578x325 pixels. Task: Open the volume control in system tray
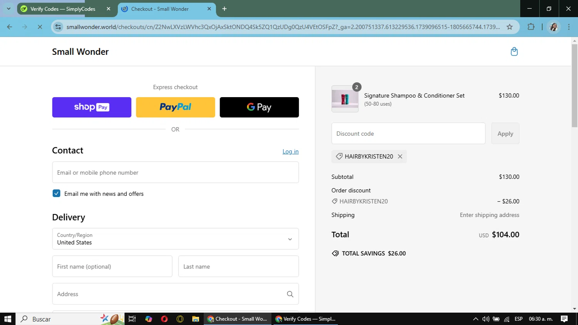point(486,319)
